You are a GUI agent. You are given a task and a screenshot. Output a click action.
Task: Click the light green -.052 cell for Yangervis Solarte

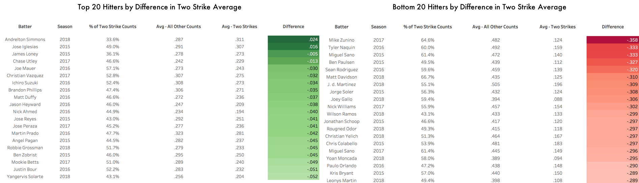click(x=293, y=177)
